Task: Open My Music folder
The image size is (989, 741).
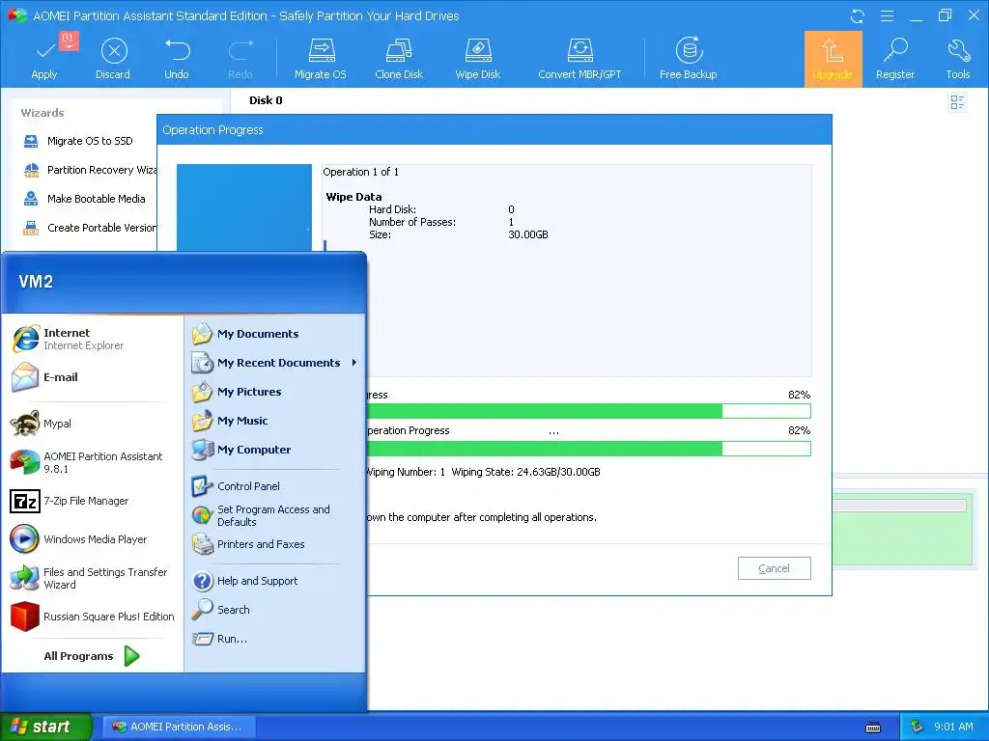Action: 275,421
